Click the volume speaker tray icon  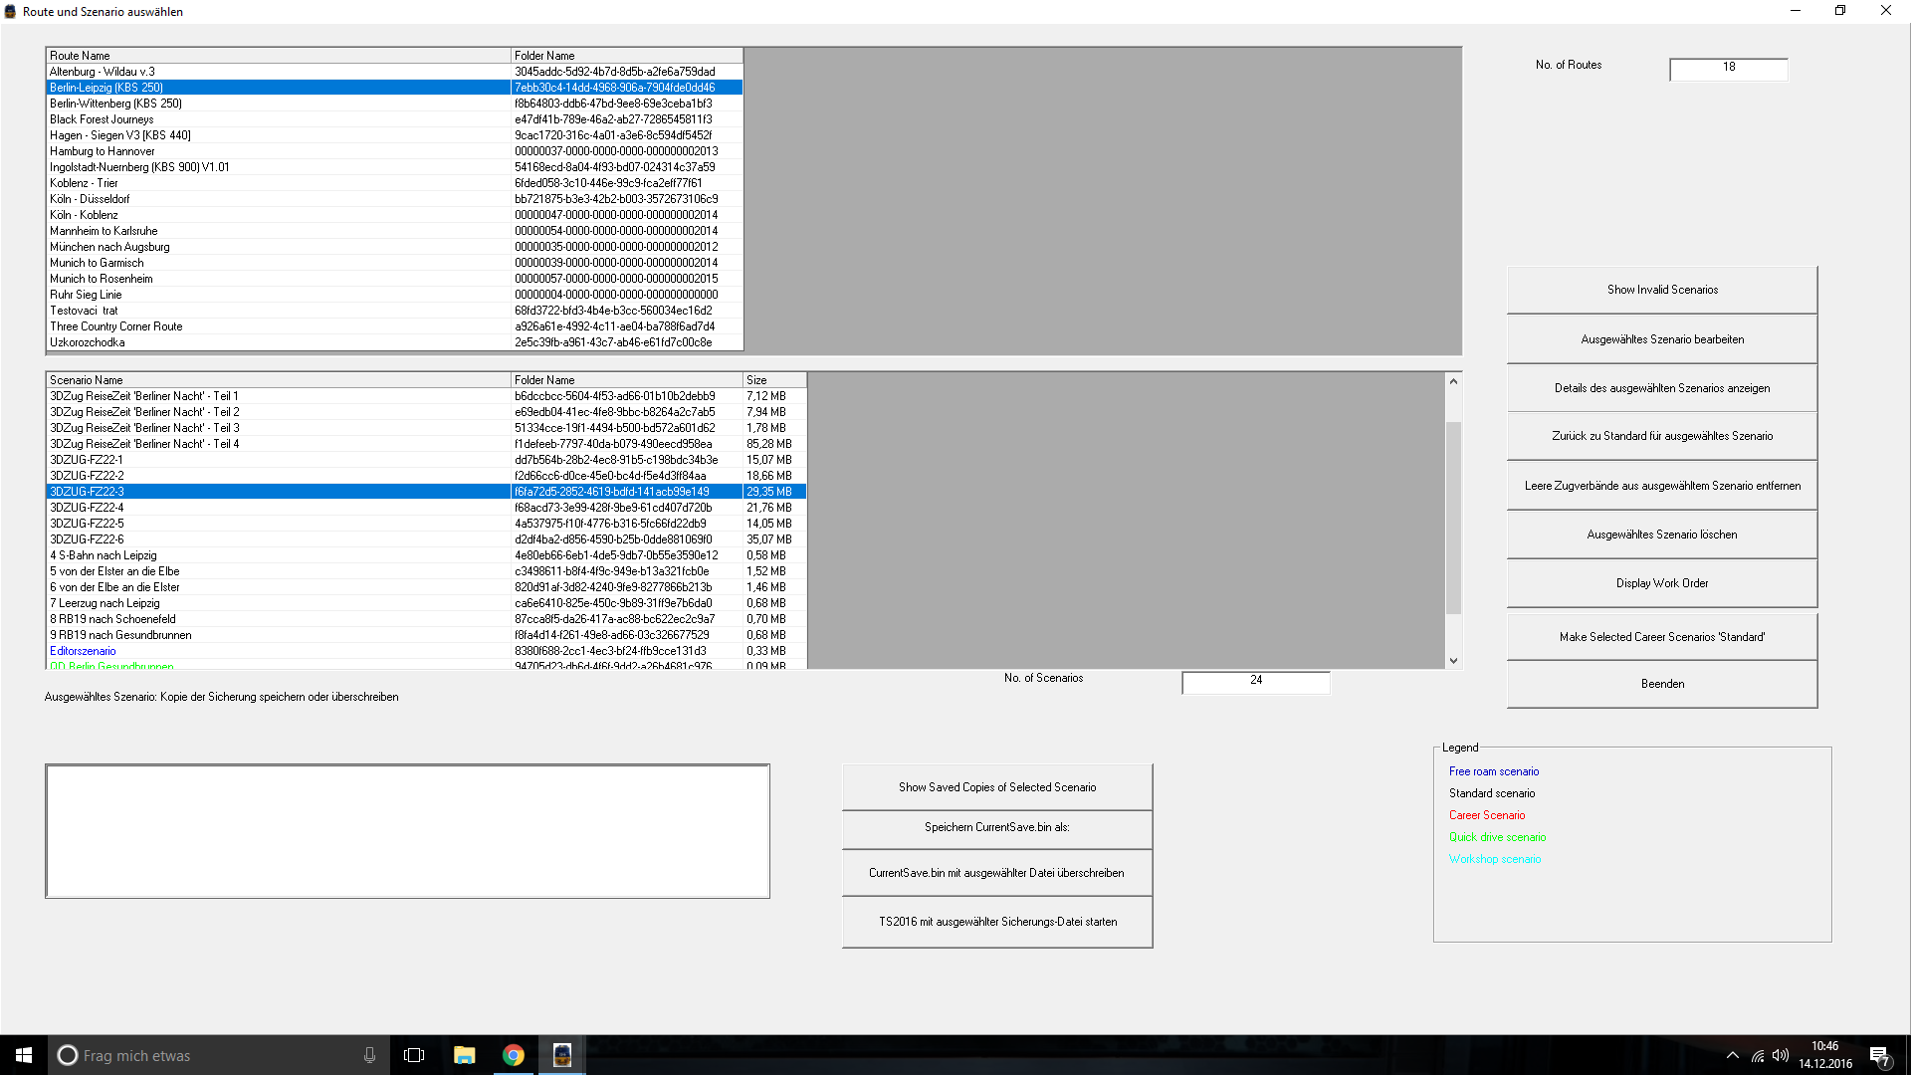coord(1781,1055)
